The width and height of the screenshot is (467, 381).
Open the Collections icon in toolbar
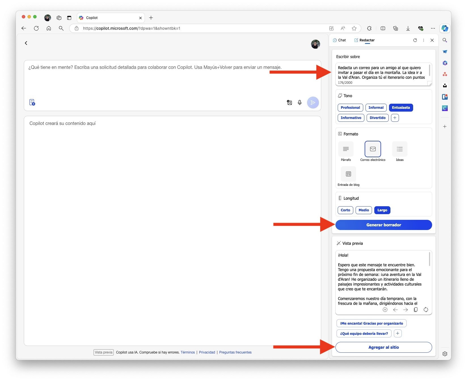coord(396,28)
